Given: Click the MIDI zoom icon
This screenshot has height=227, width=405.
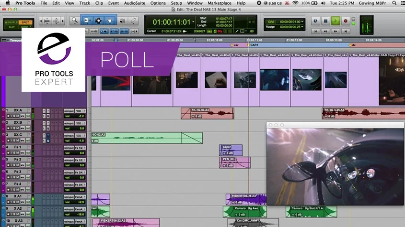Looking at the screenshot, I should (x=56, y=21).
